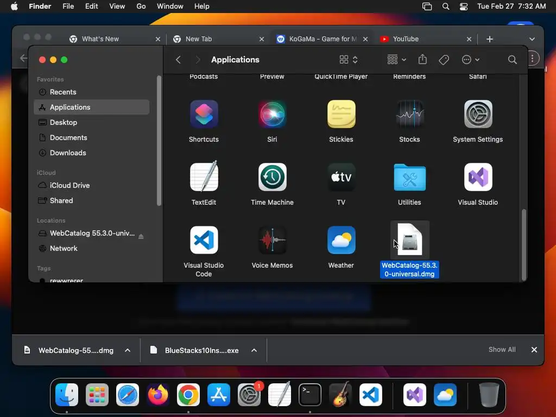Select the Time Machine app icon

272,177
